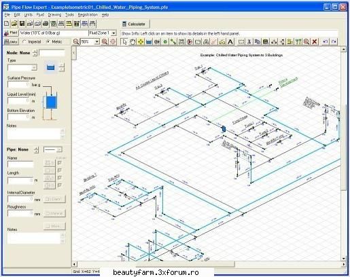Open the Edit menu
The height and width of the screenshot is (277, 350).
tap(17, 15)
